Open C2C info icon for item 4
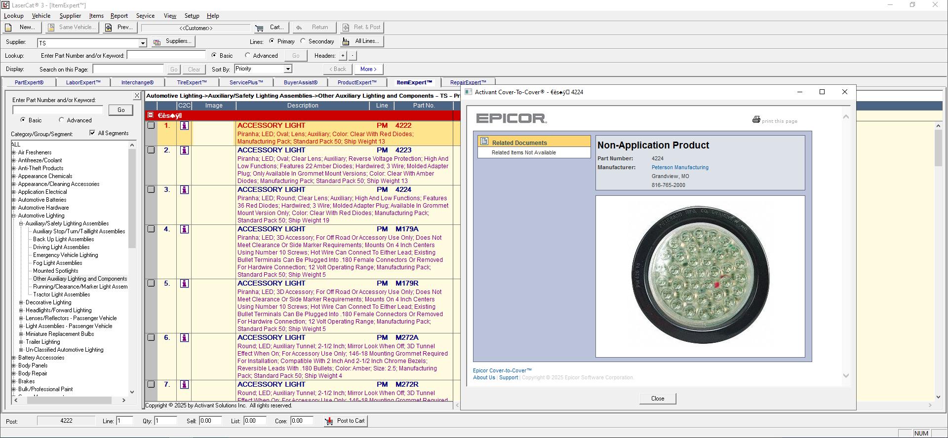The width and height of the screenshot is (948, 438). tap(184, 229)
